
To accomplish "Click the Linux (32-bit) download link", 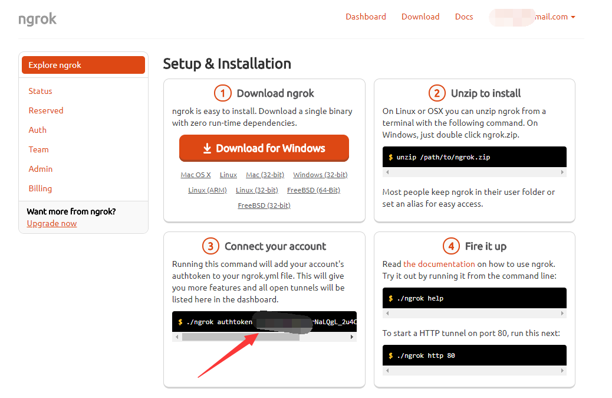I will (x=257, y=190).
